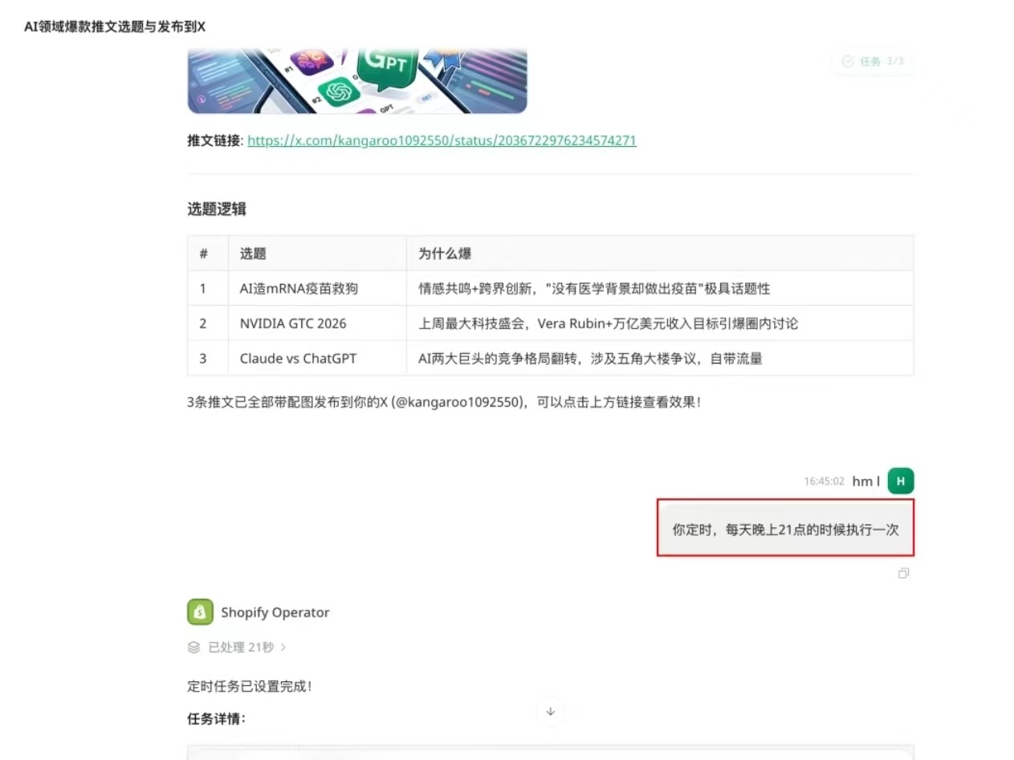Open the generated GPT tweet image thumbnail

coord(357,81)
